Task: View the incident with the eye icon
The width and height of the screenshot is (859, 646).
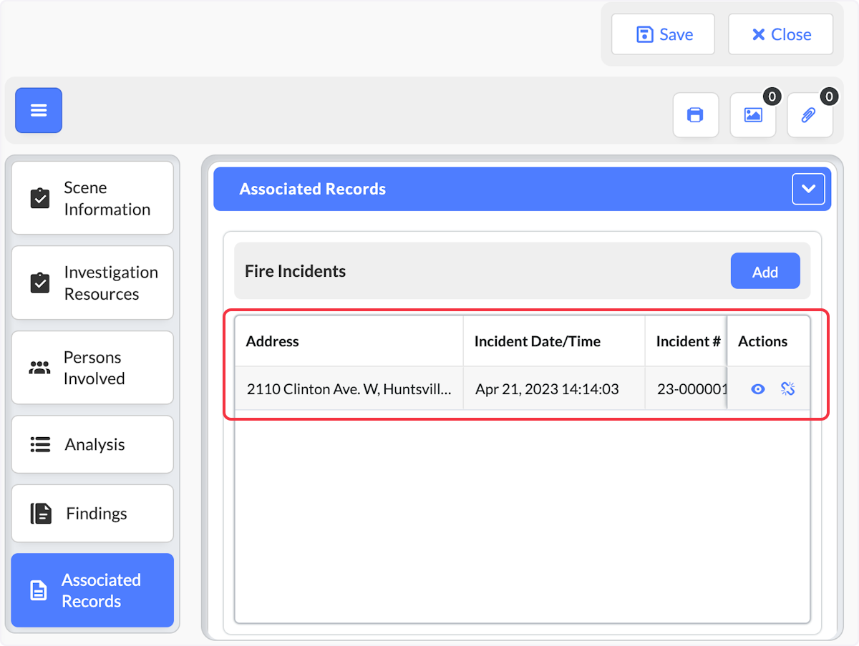Action: [x=758, y=389]
